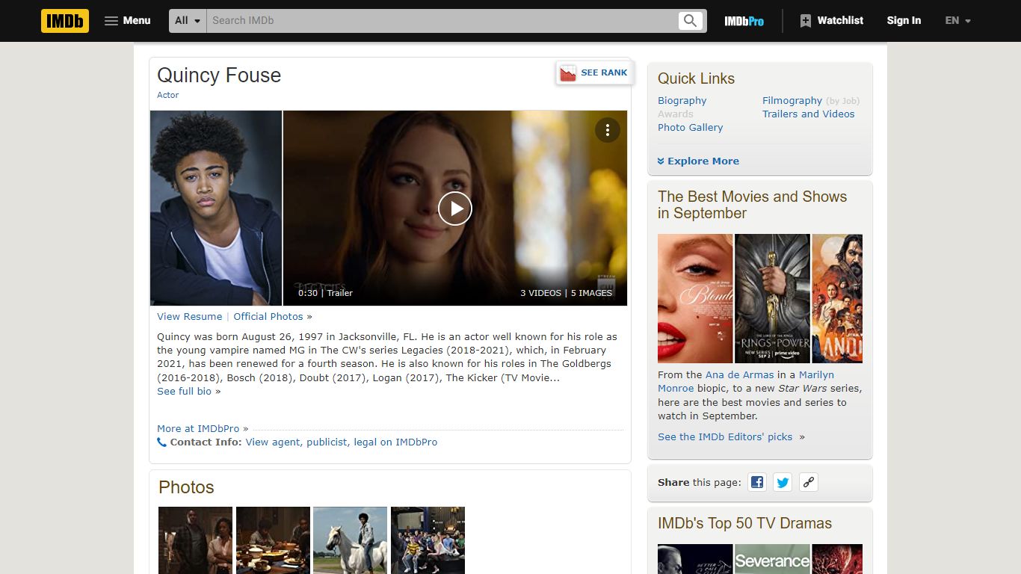Screen dimensions: 1021x574
Task: Go to the IMDb home logo
Action: coord(65,21)
